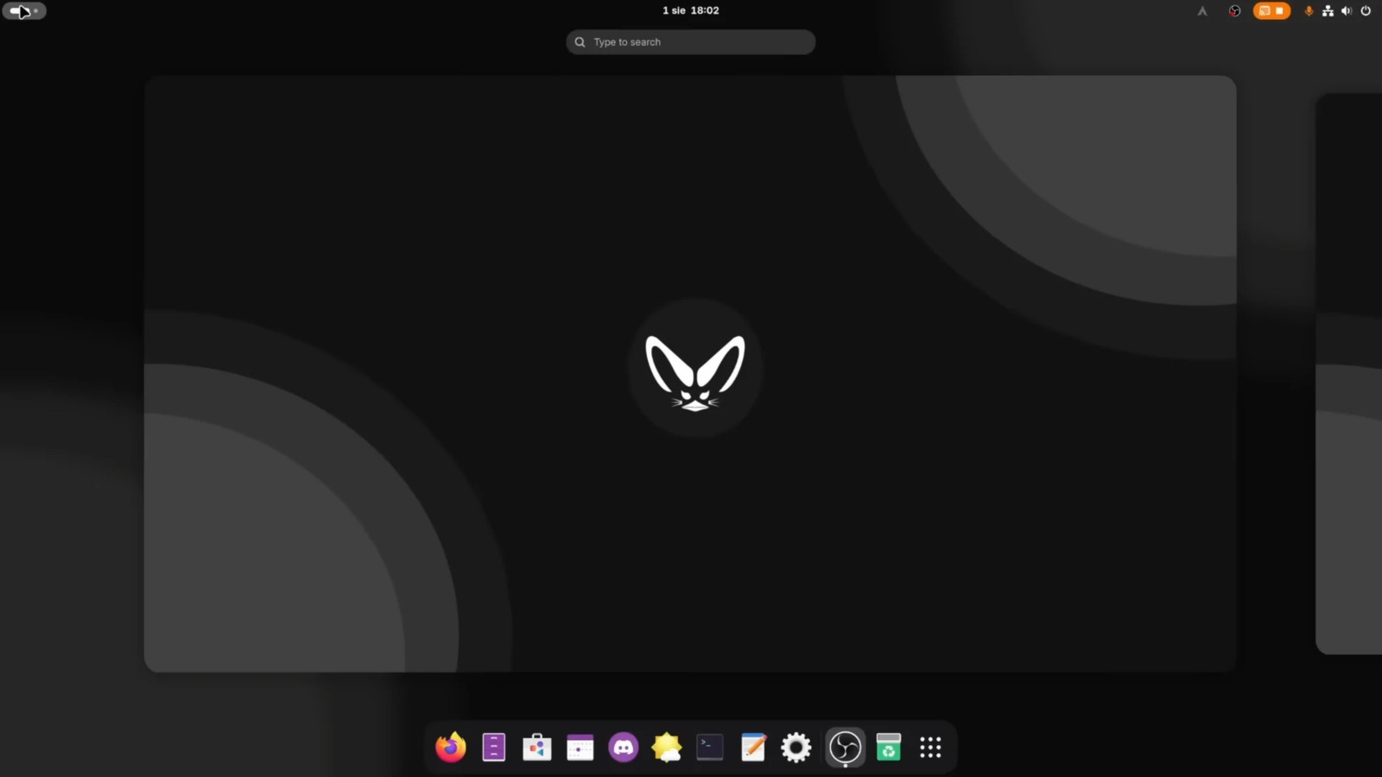Open a Terminal window
The height and width of the screenshot is (777, 1382).
pyautogui.click(x=709, y=748)
